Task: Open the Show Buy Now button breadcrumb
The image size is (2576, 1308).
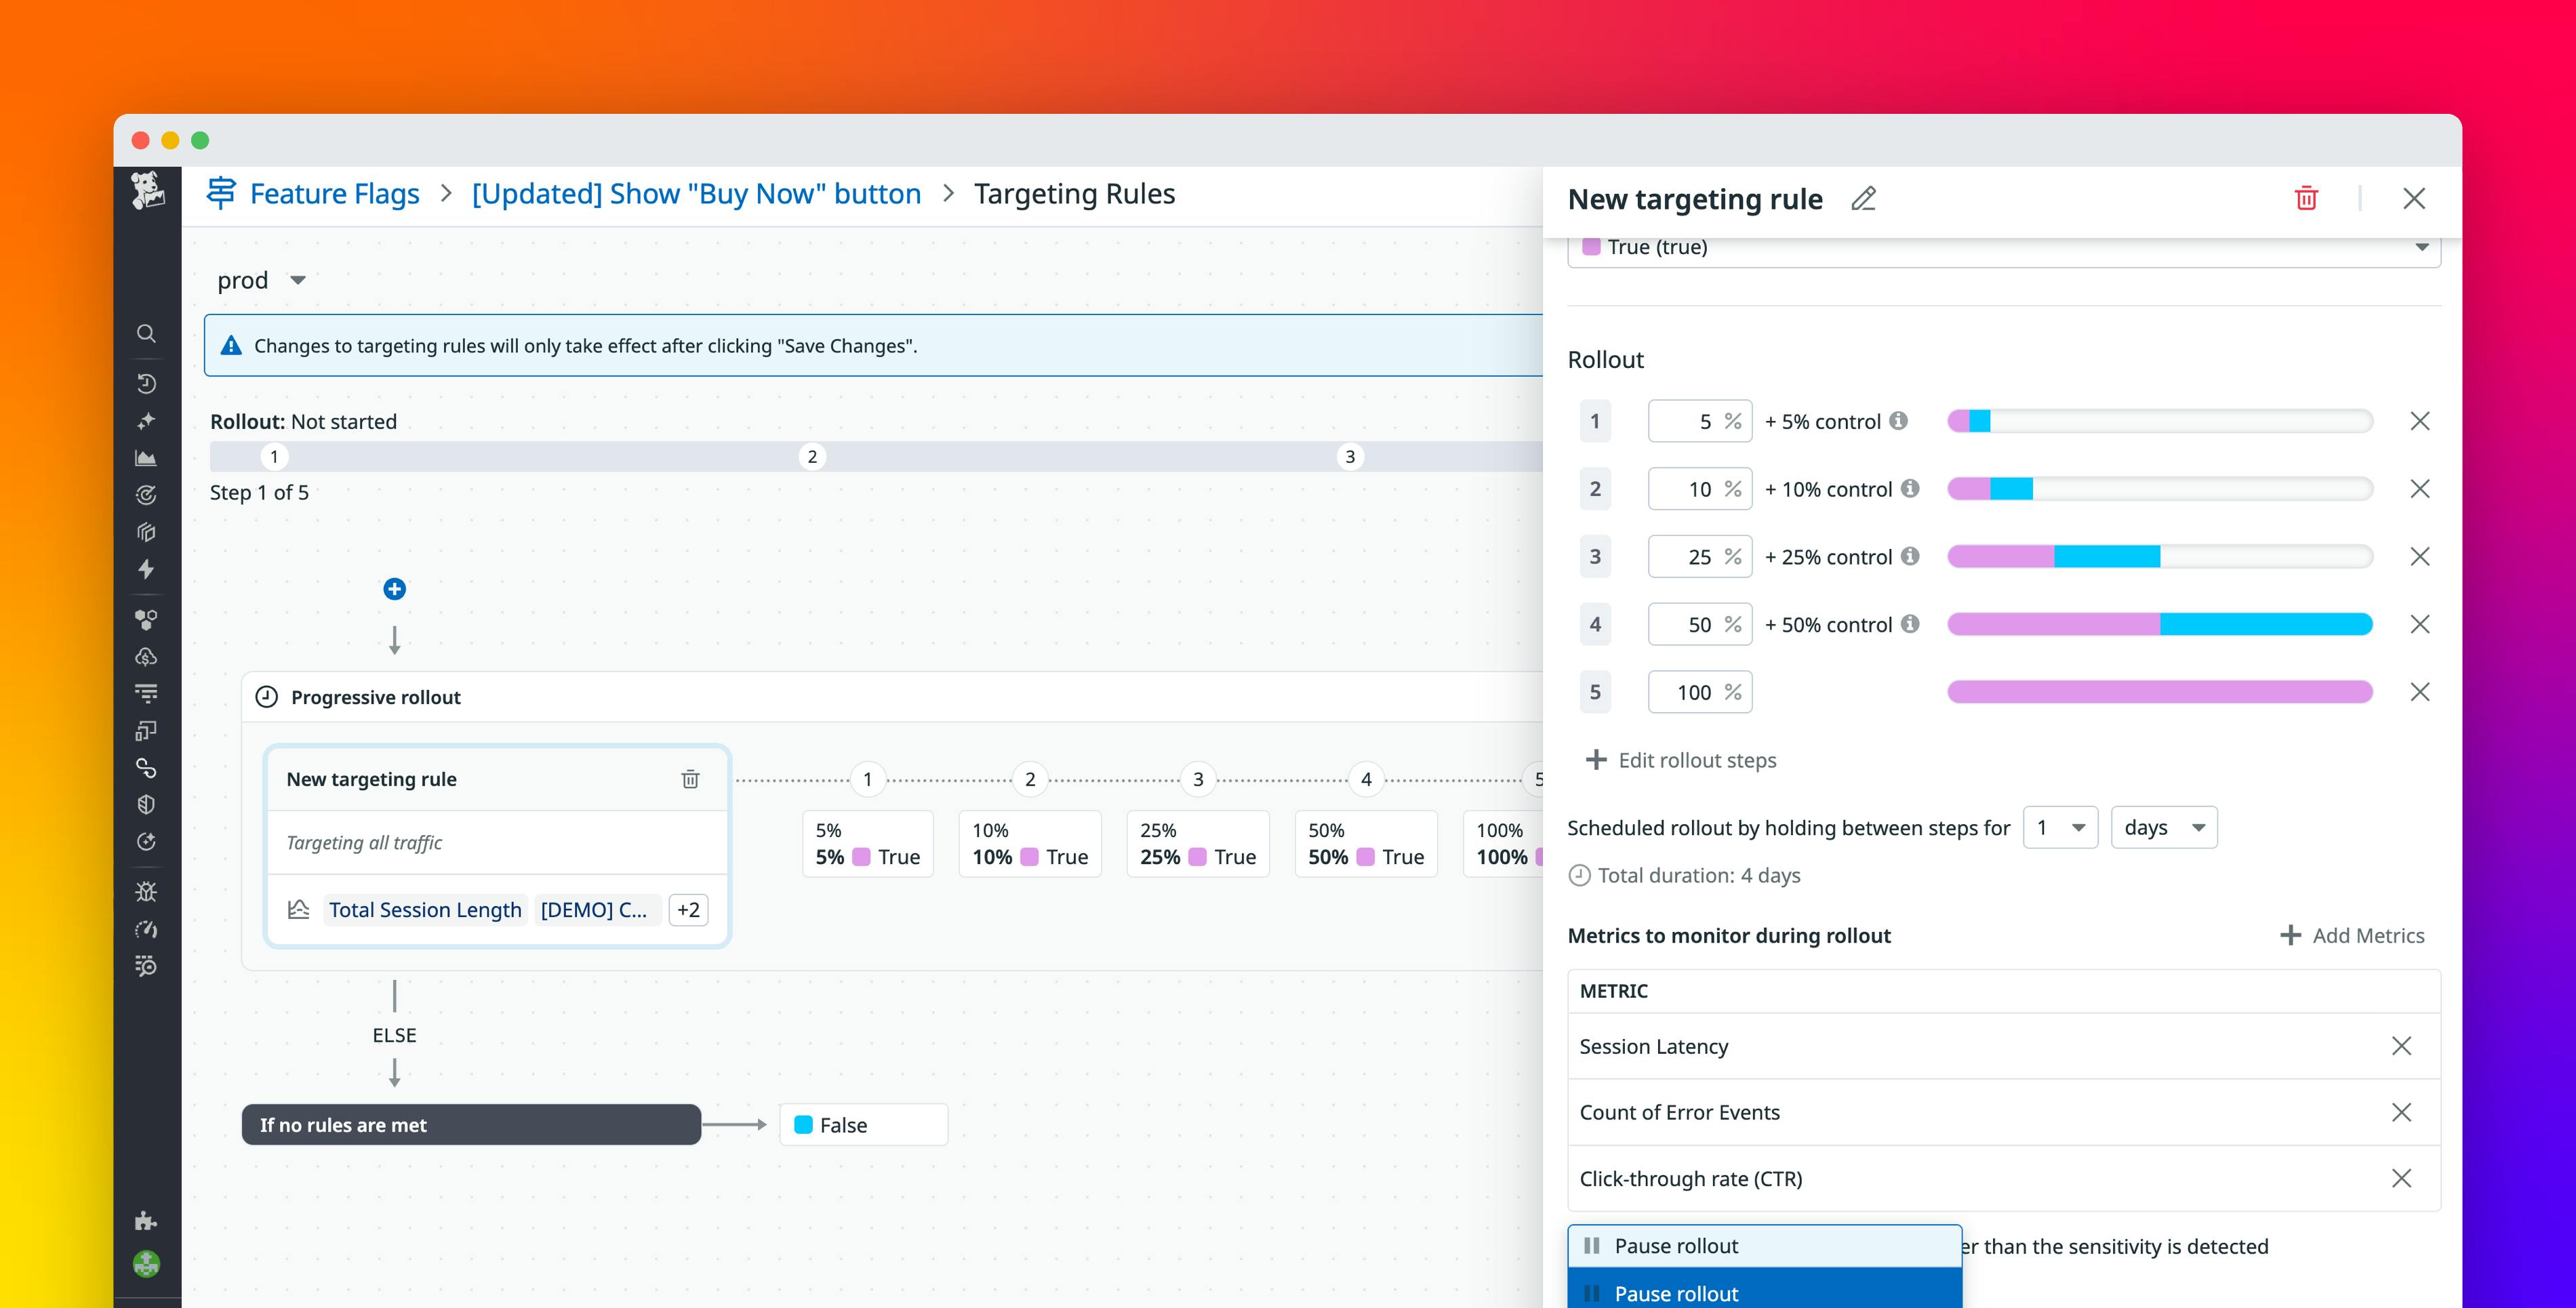Action: (696, 193)
